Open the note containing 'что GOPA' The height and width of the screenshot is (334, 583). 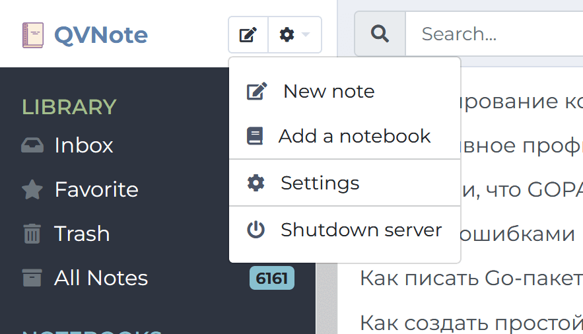[x=522, y=189]
